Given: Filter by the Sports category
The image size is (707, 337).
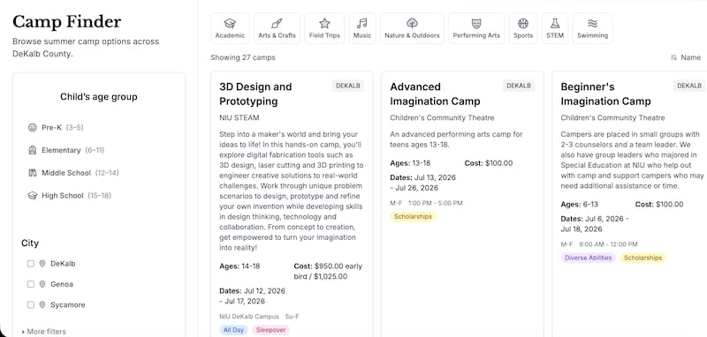Looking at the screenshot, I should tap(523, 28).
